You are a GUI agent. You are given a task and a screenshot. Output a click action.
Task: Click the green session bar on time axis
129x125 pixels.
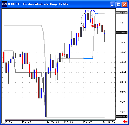pyautogui.click(x=25, y=120)
